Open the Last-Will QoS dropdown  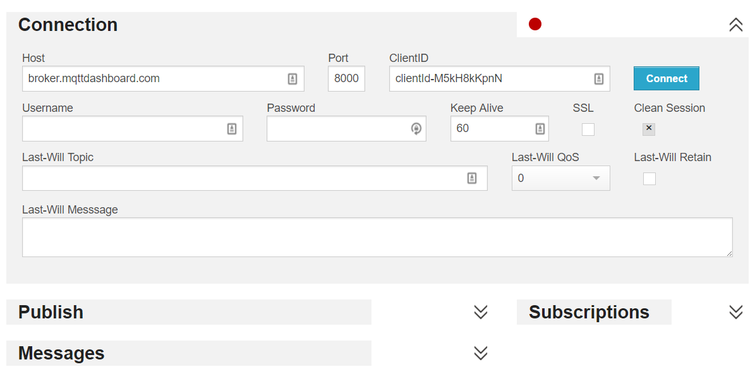click(x=560, y=178)
